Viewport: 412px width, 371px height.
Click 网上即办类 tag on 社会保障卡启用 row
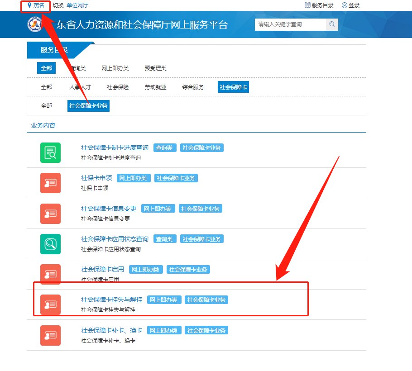(146, 269)
